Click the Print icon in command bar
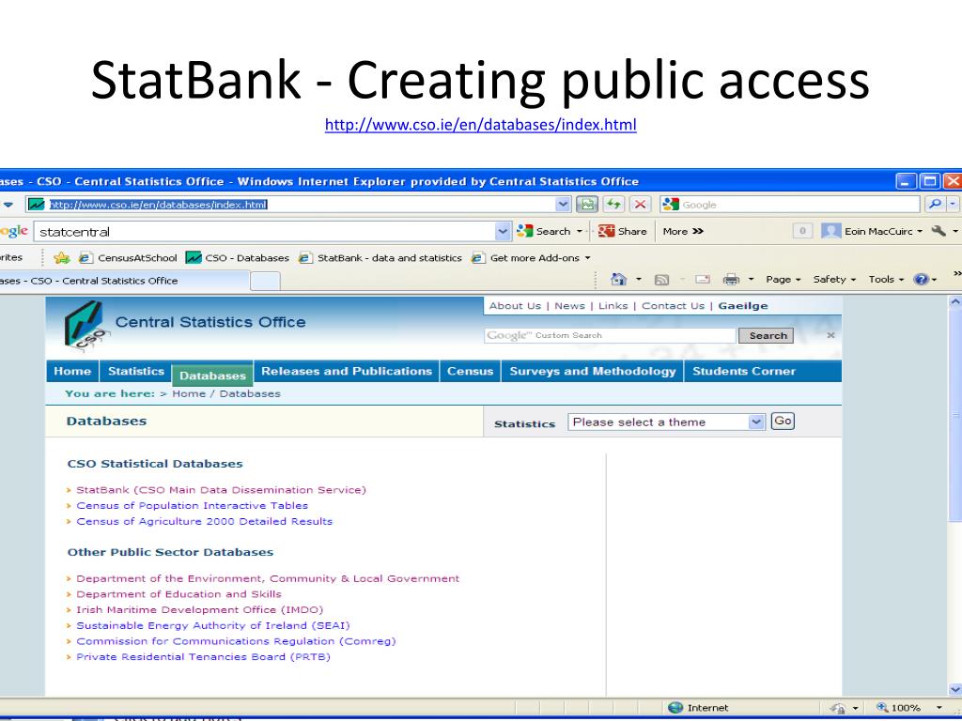962x721 pixels. [x=731, y=280]
